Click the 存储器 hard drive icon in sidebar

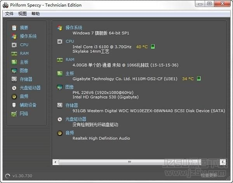click(14, 79)
